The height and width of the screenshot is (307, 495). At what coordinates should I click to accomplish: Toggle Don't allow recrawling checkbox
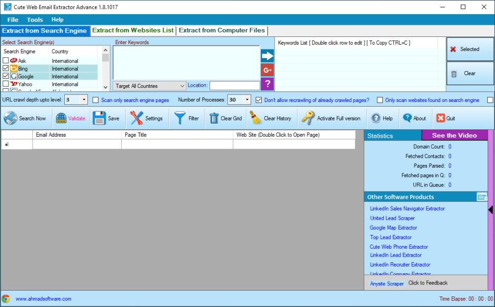coord(259,100)
